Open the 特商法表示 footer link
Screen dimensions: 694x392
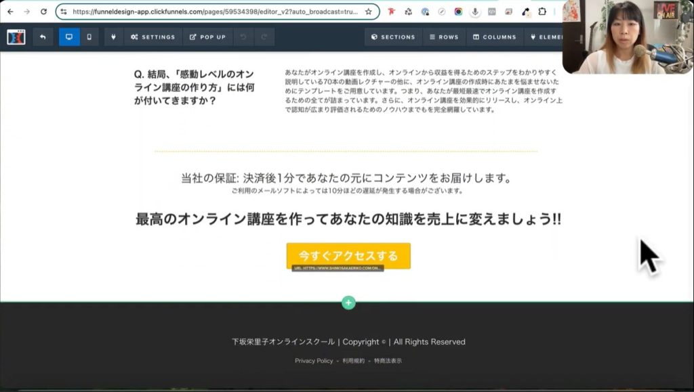point(388,361)
